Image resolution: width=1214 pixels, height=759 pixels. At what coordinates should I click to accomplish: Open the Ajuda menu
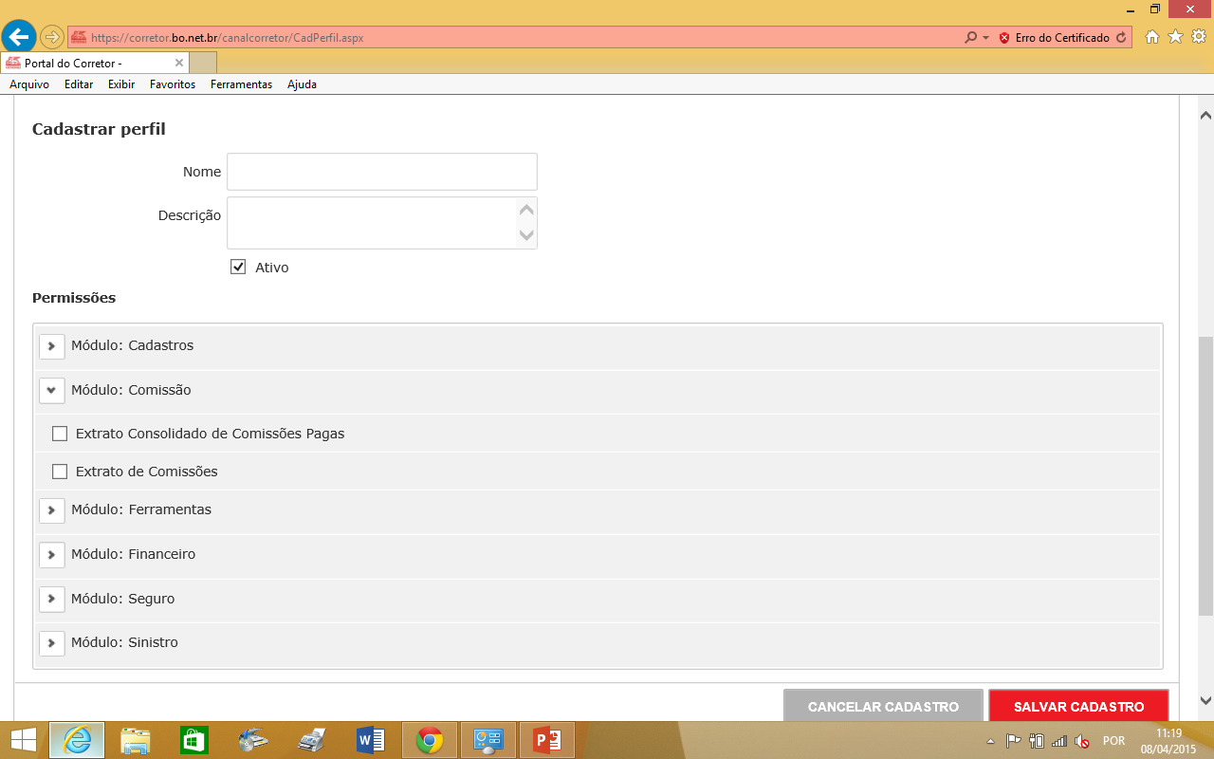point(302,84)
